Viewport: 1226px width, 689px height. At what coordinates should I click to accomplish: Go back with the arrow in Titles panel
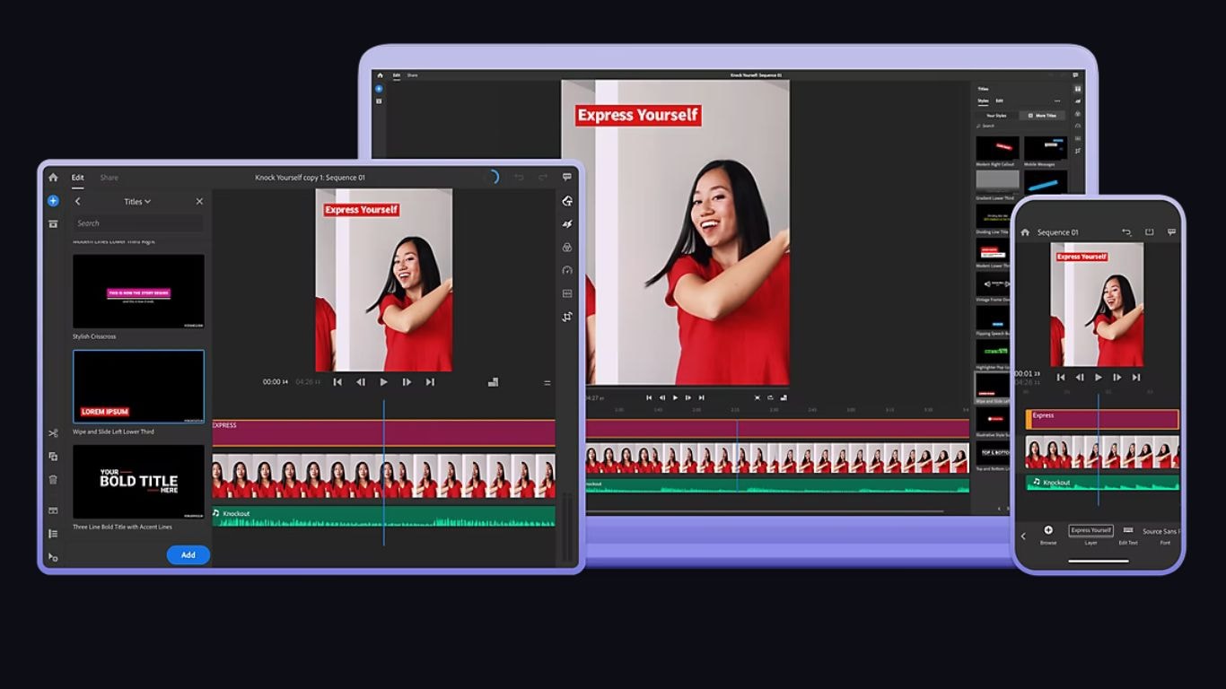(78, 202)
